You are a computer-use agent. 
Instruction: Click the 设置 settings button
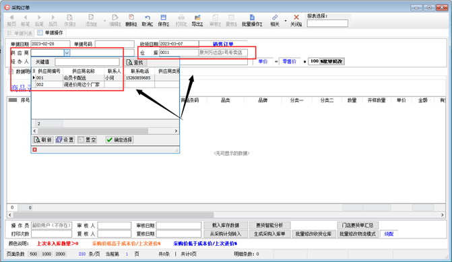click(x=65, y=140)
